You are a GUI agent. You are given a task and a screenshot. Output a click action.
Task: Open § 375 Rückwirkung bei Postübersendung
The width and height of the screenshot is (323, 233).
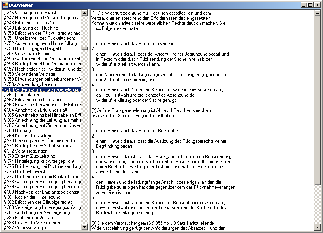[42, 167]
